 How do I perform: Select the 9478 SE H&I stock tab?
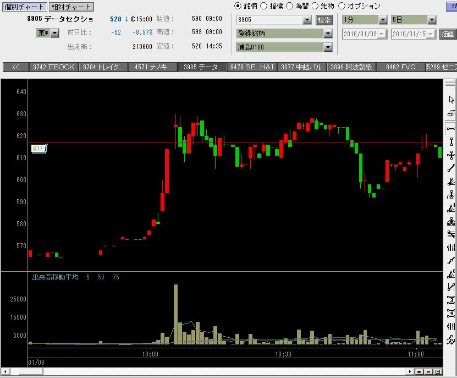point(252,67)
